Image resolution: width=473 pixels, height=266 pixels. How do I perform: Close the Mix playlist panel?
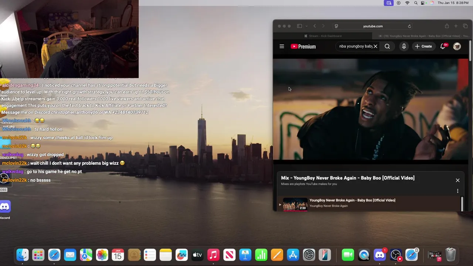(457, 180)
